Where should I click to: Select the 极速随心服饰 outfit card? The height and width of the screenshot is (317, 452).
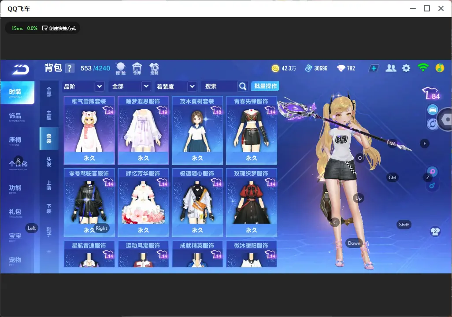click(197, 202)
